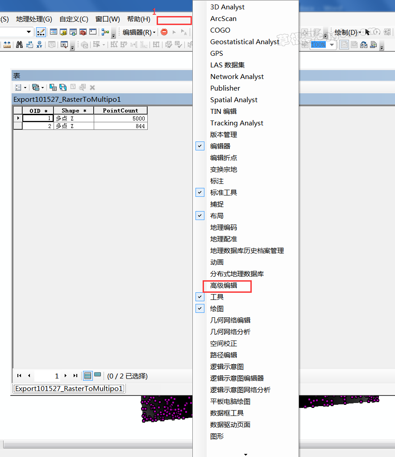
Task: Open the 绘制(D) dropdown menu
Action: tap(348, 32)
